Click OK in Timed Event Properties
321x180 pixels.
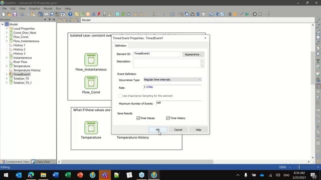(x=158, y=129)
